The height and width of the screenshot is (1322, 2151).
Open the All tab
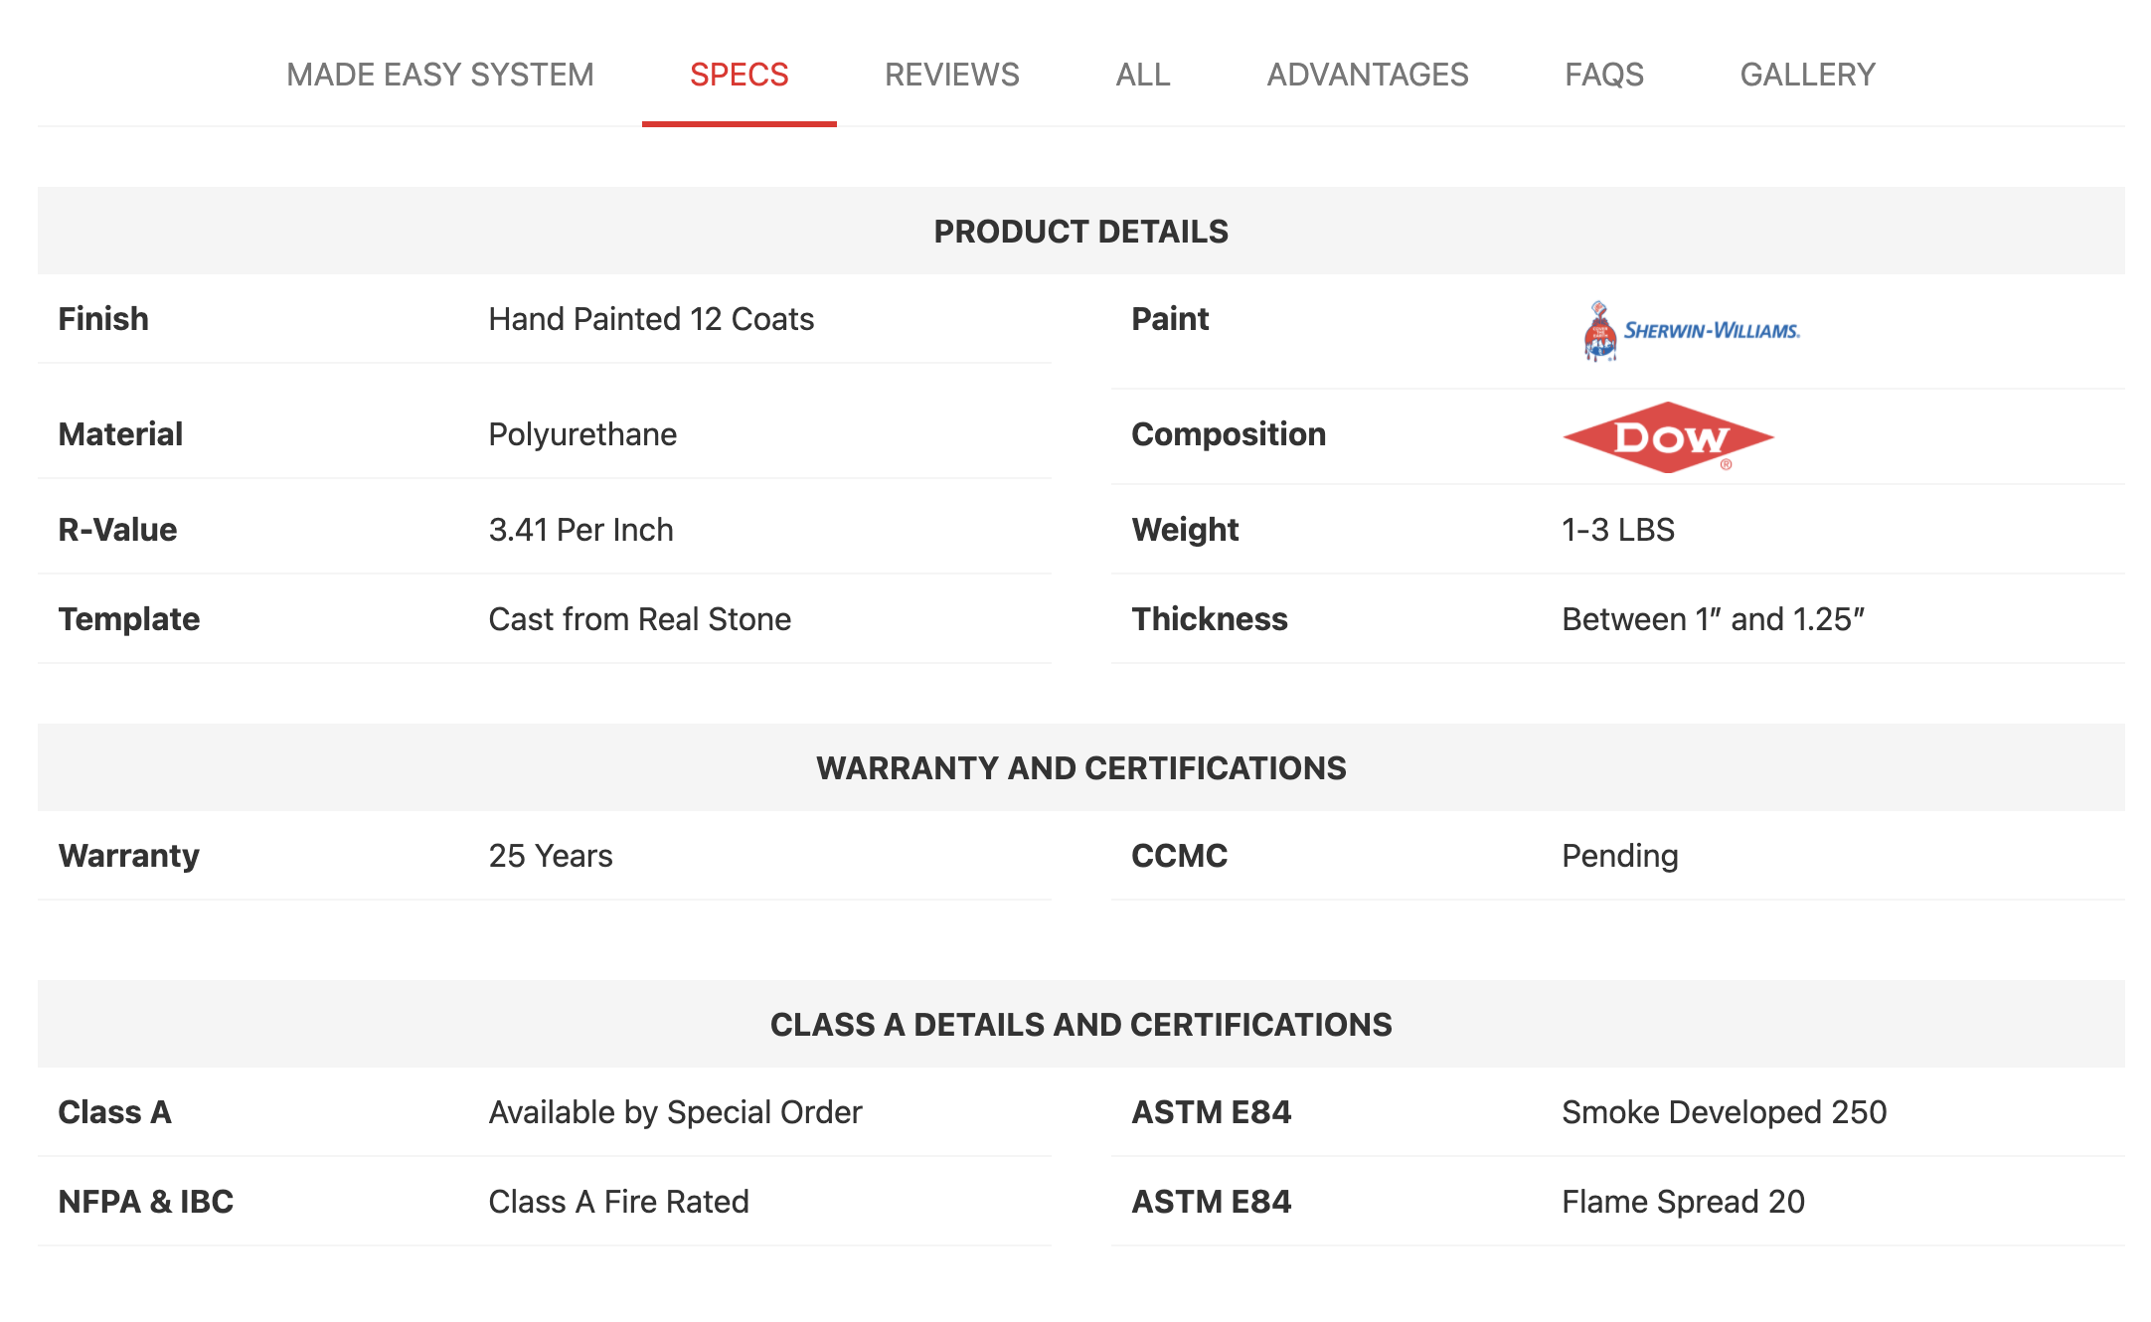tap(1142, 75)
